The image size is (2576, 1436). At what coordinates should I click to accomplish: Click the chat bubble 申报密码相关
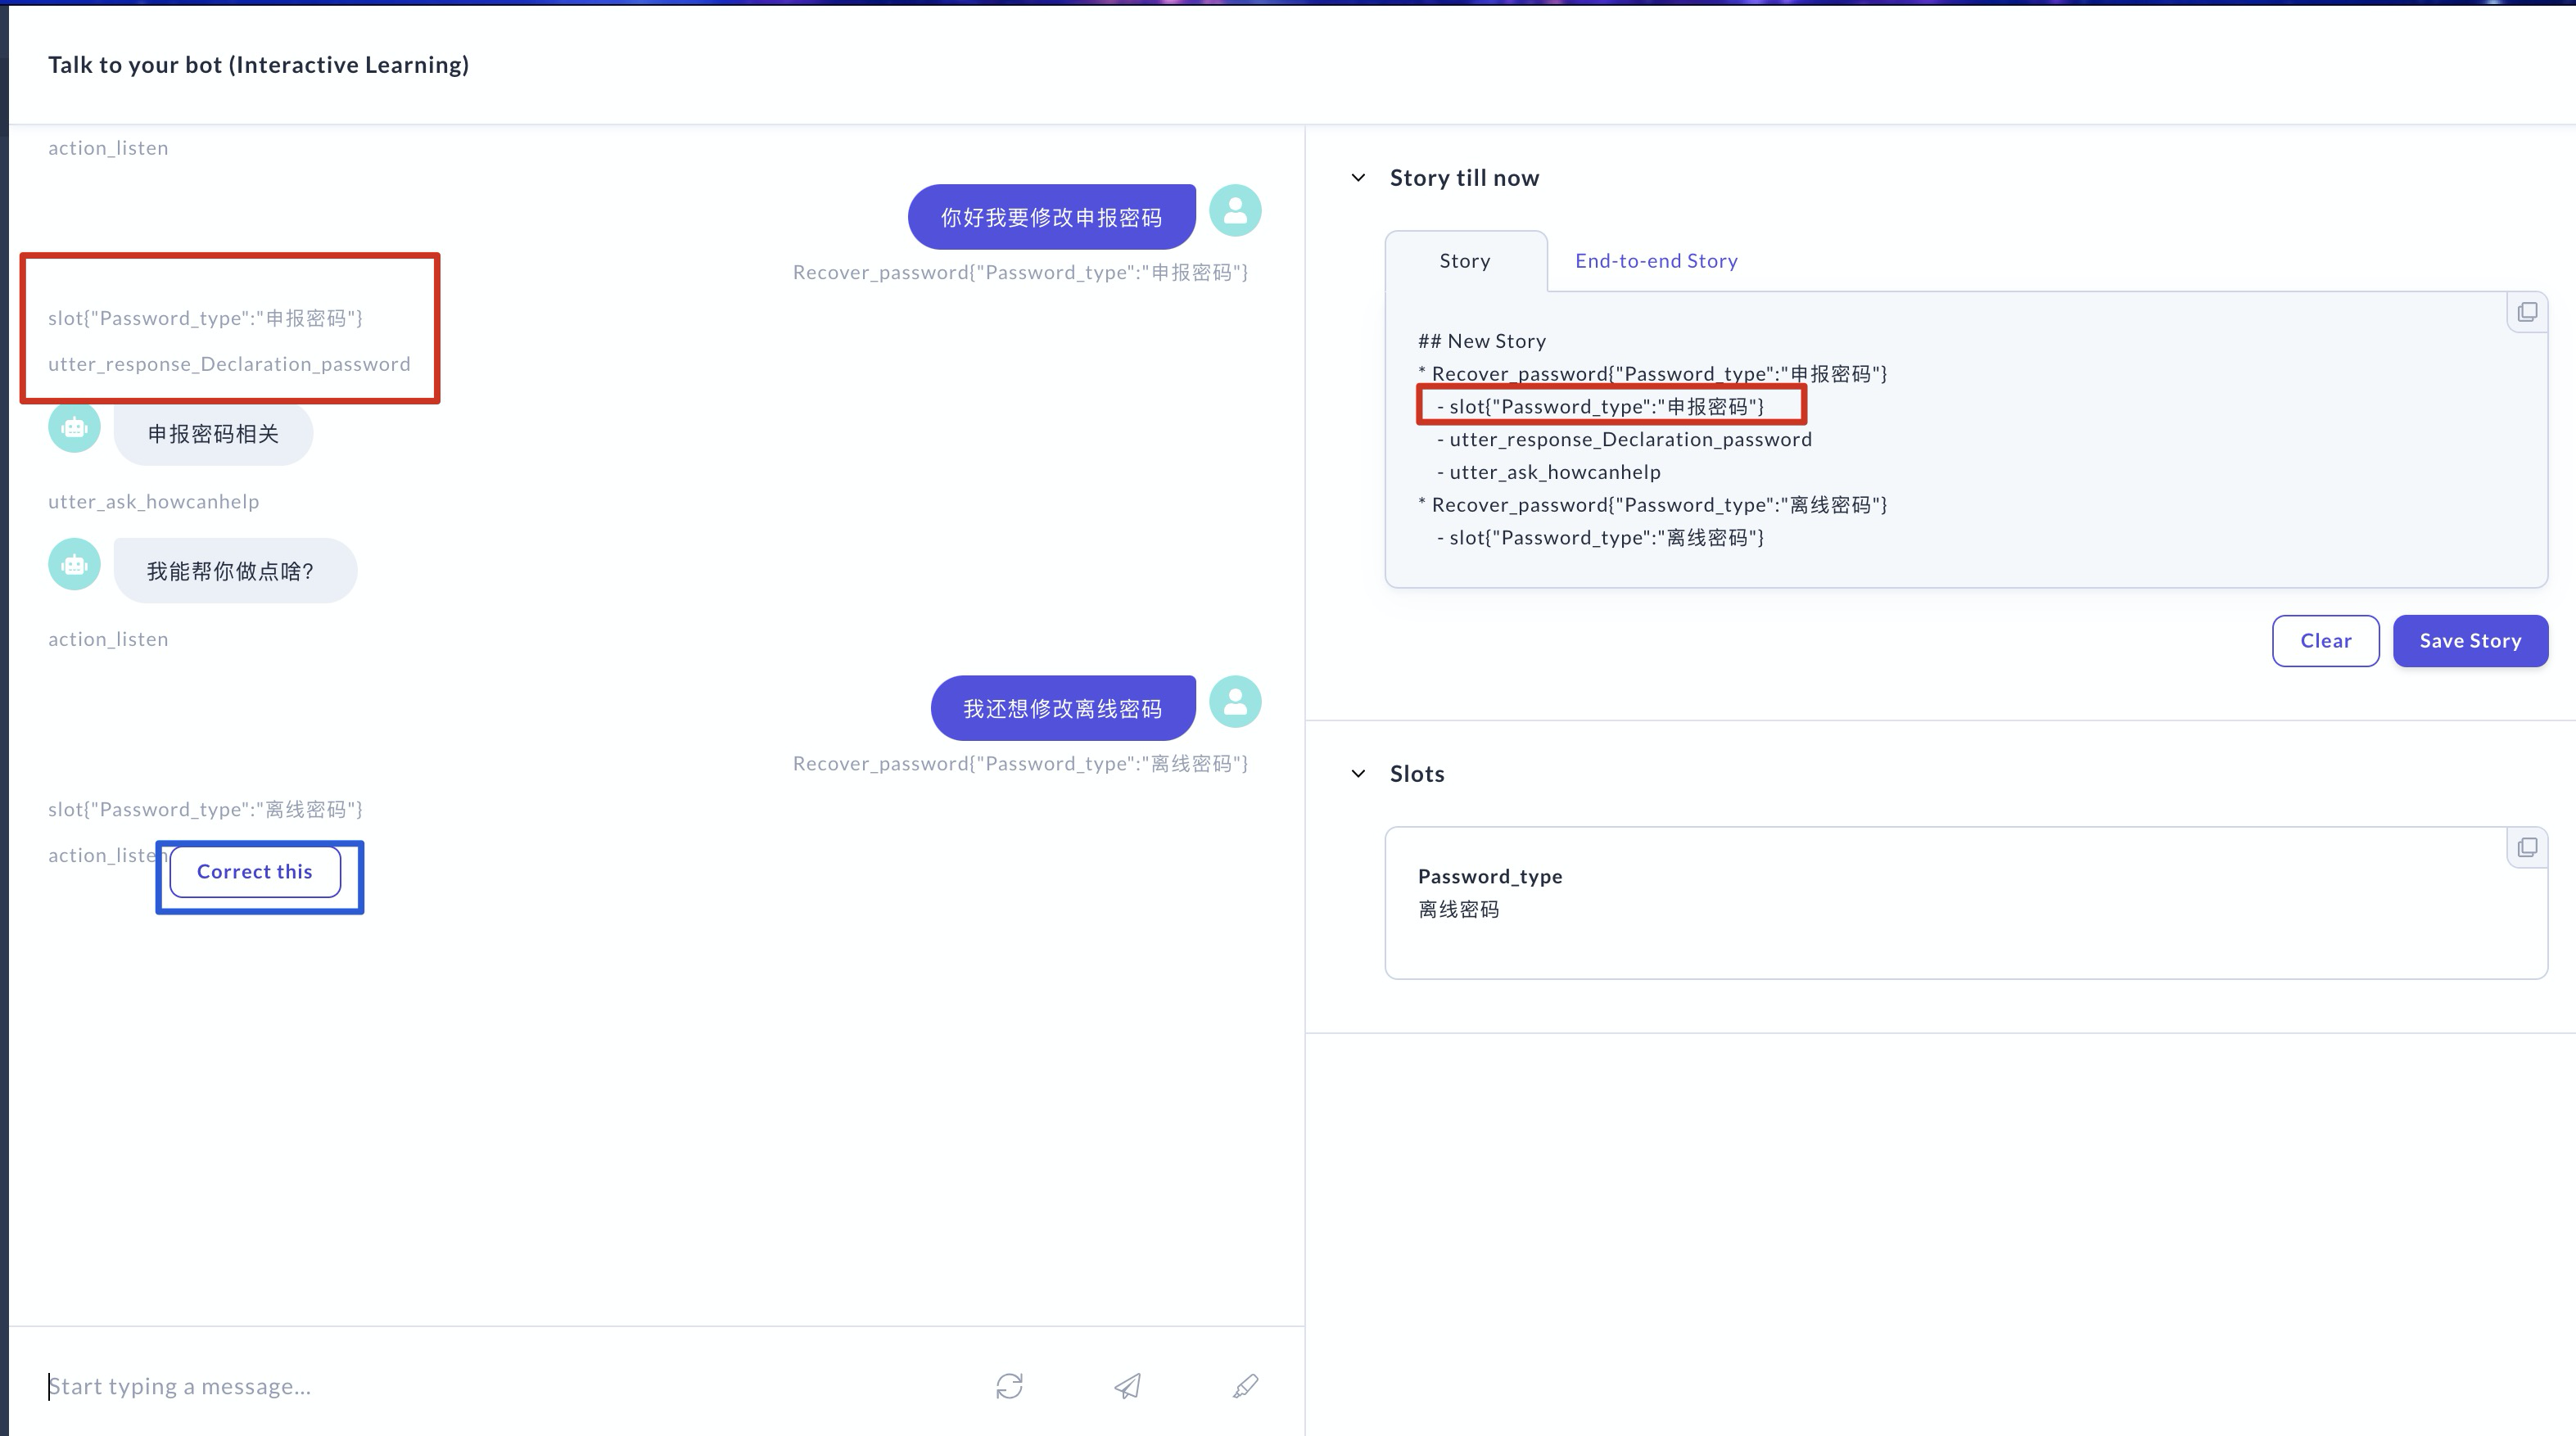(x=213, y=433)
